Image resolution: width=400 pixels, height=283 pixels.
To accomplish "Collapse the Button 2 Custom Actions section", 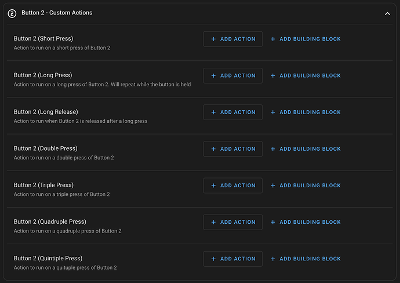I will pos(387,13).
